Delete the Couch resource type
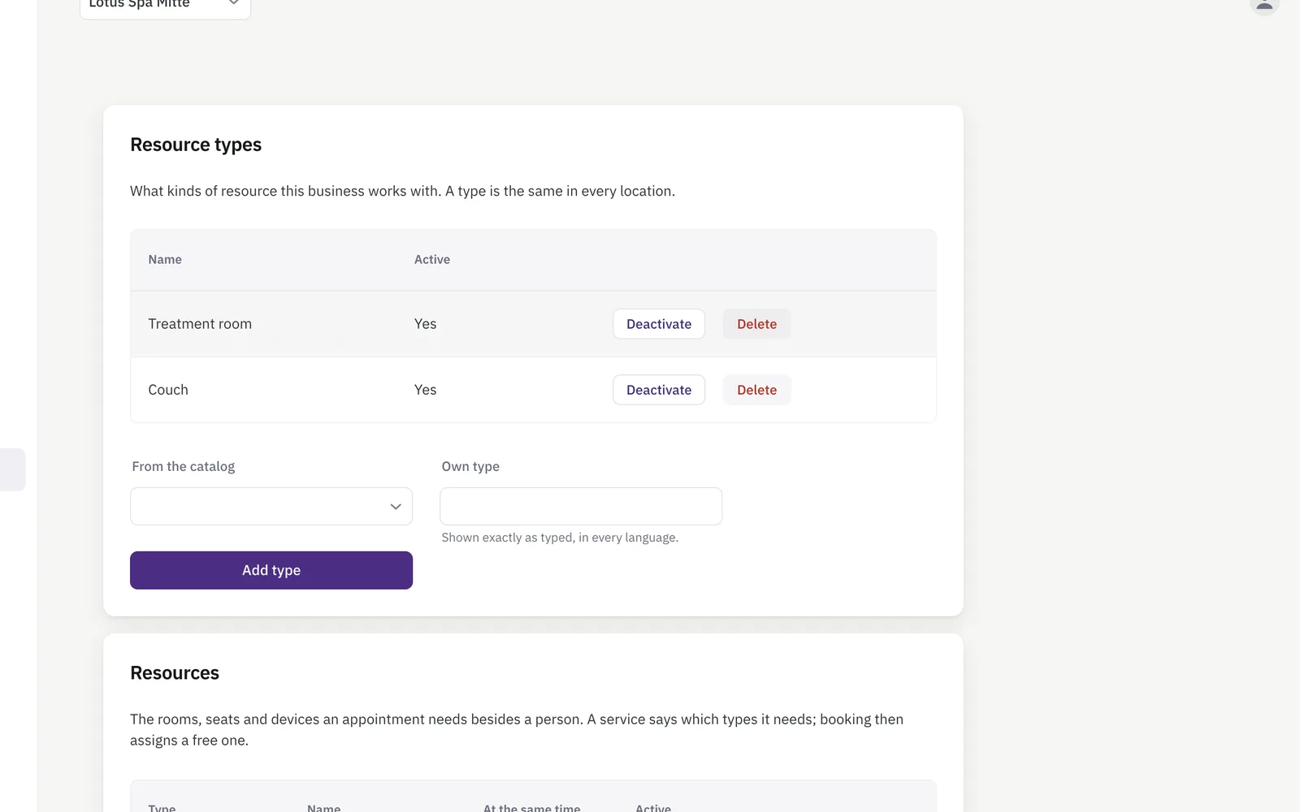The width and height of the screenshot is (1300, 812). [x=756, y=390]
